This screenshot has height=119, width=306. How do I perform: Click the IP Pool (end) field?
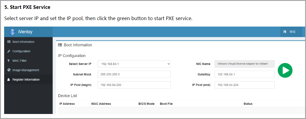(x=245, y=85)
